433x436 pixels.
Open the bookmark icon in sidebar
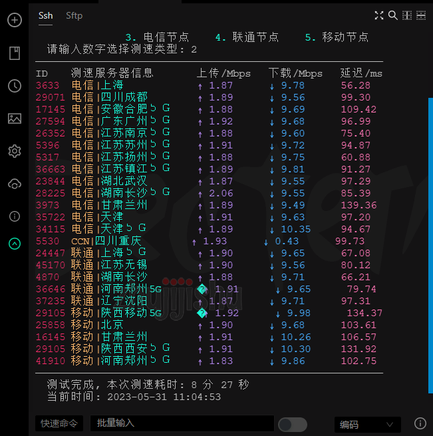(15, 53)
